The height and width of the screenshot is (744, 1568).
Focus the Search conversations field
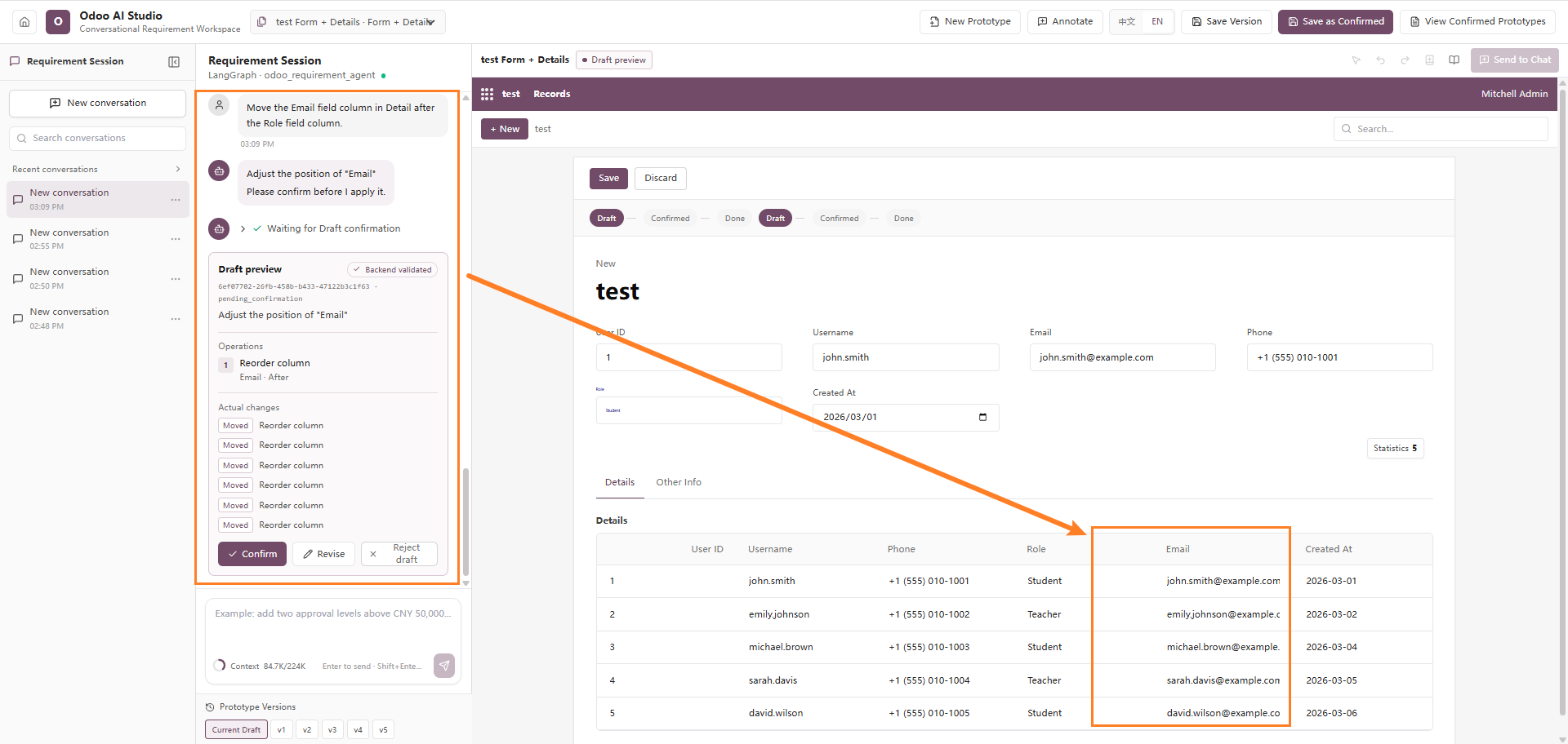pyautogui.click(x=98, y=139)
